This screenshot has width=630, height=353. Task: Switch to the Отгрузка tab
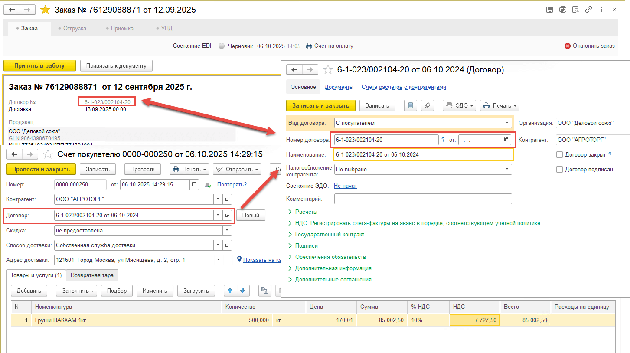pyautogui.click(x=75, y=28)
